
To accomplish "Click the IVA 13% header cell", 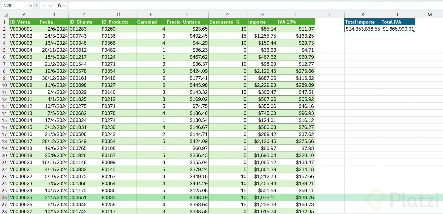I will pos(296,22).
